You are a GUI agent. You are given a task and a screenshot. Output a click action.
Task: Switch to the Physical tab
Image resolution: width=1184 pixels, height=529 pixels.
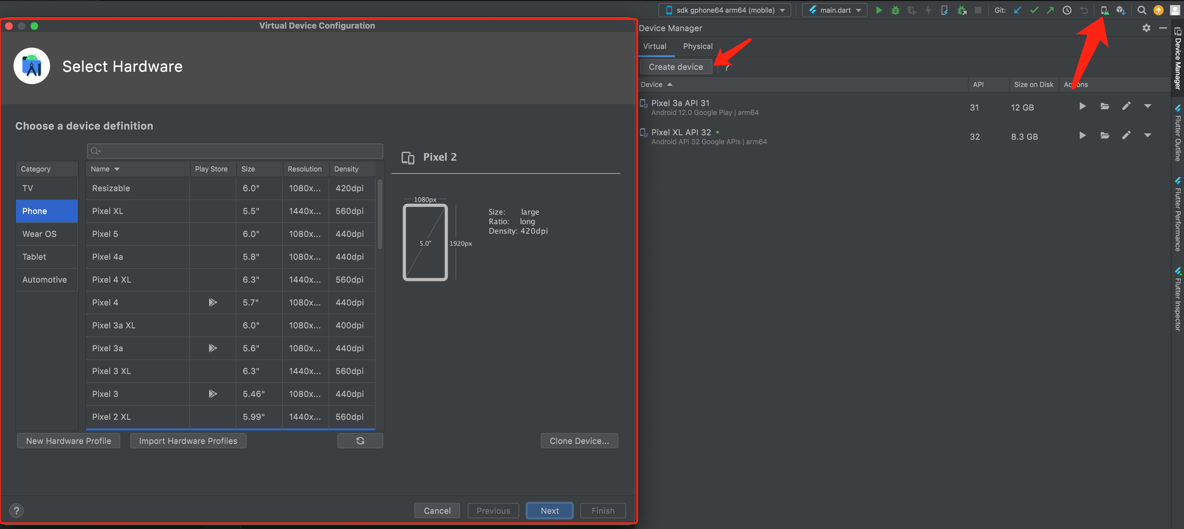[x=697, y=46]
